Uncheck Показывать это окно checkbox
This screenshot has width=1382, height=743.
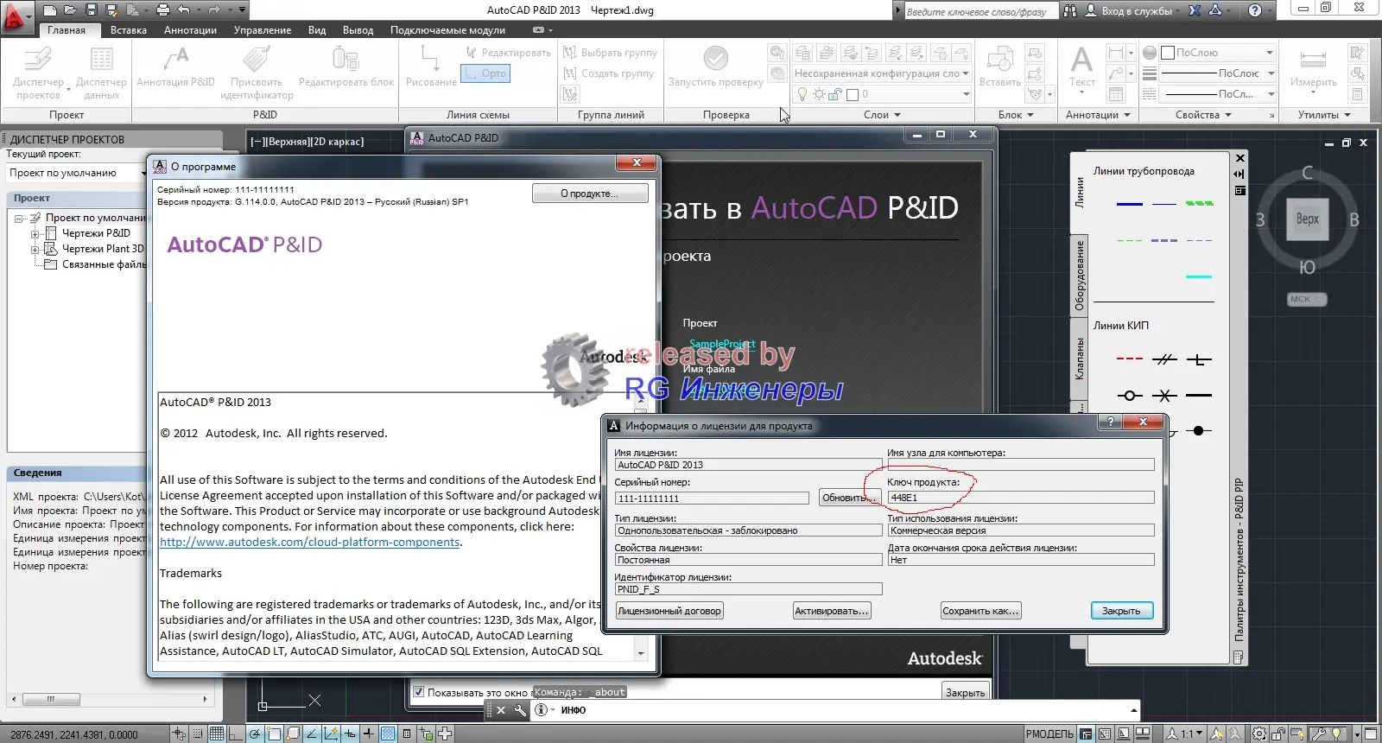pos(418,692)
